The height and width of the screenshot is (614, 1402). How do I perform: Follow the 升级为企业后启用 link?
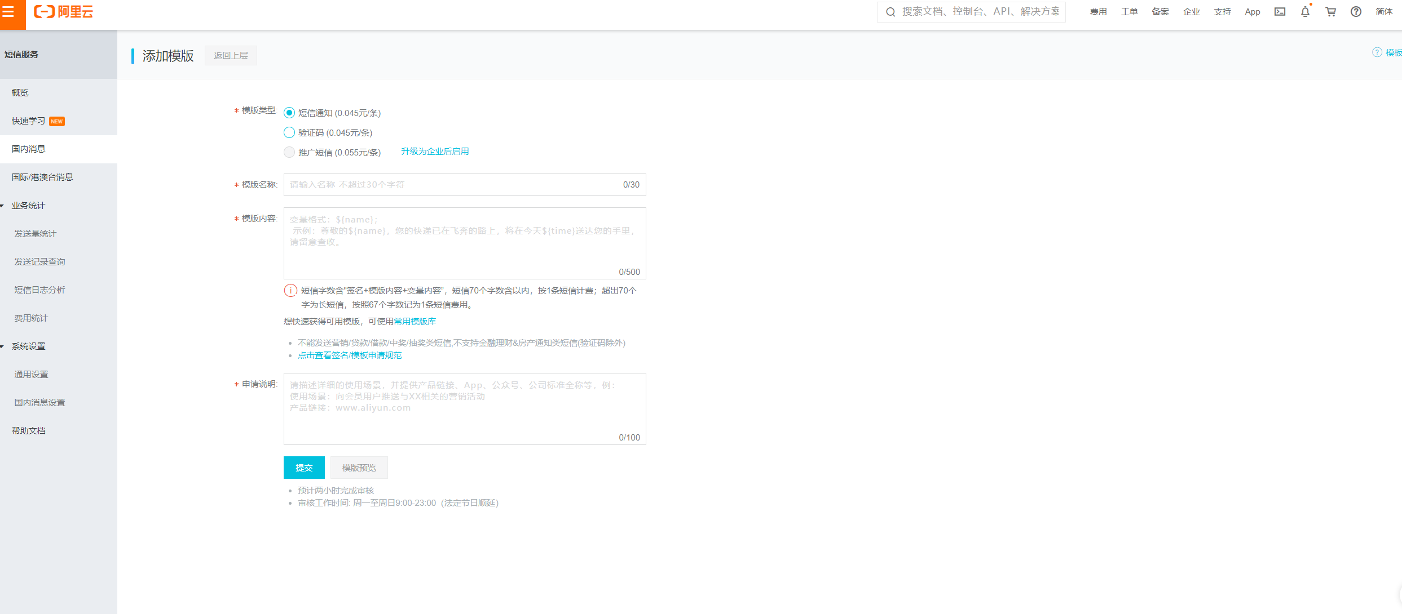coord(435,152)
